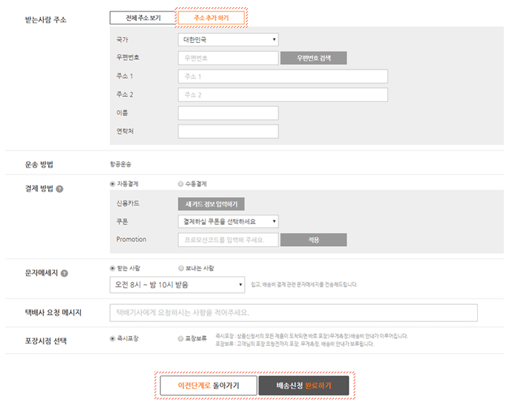Go back with 이전단계로 돌아가기 button
The image size is (511, 409).
coord(208,385)
